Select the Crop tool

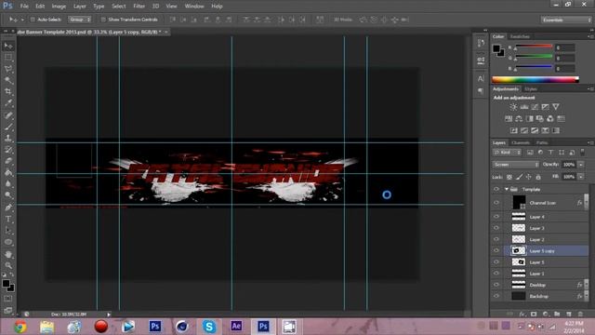8,91
